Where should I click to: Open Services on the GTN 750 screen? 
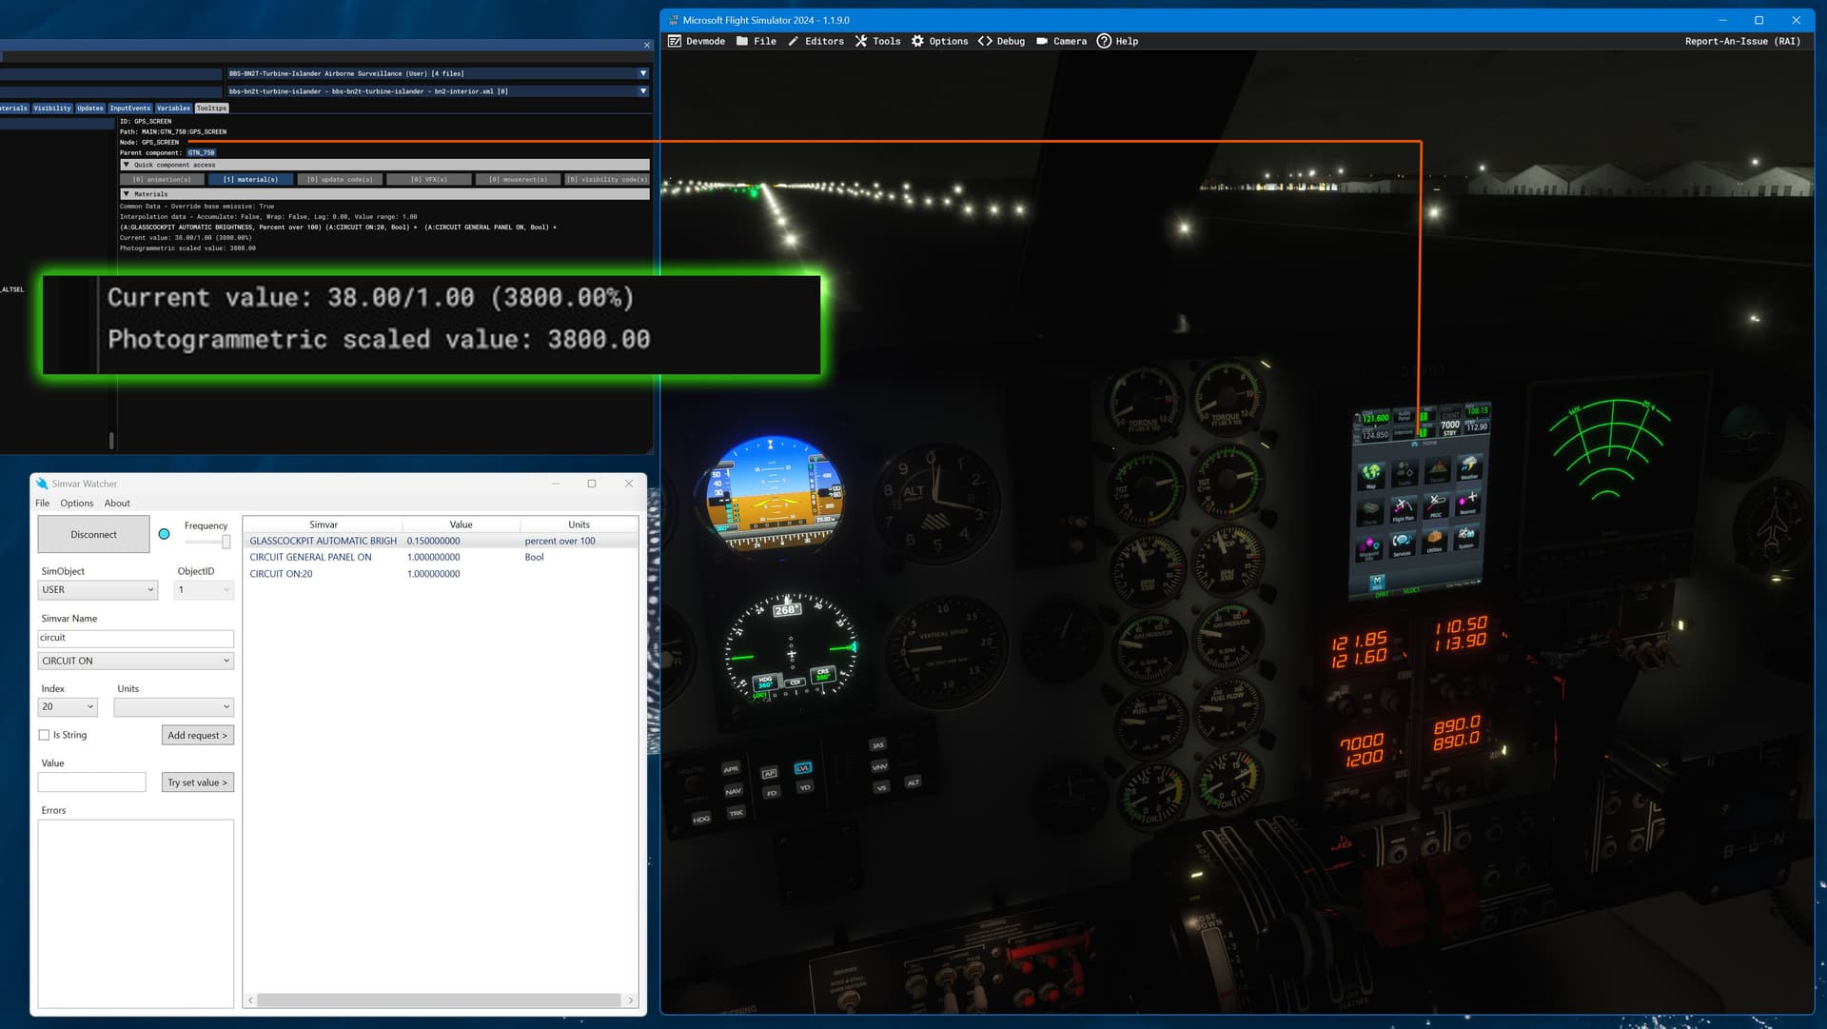pos(1402,544)
